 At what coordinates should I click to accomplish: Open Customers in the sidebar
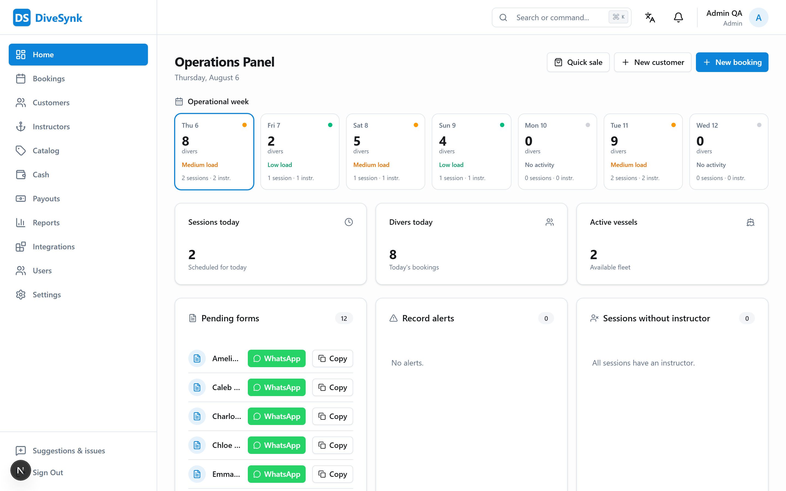click(78, 103)
